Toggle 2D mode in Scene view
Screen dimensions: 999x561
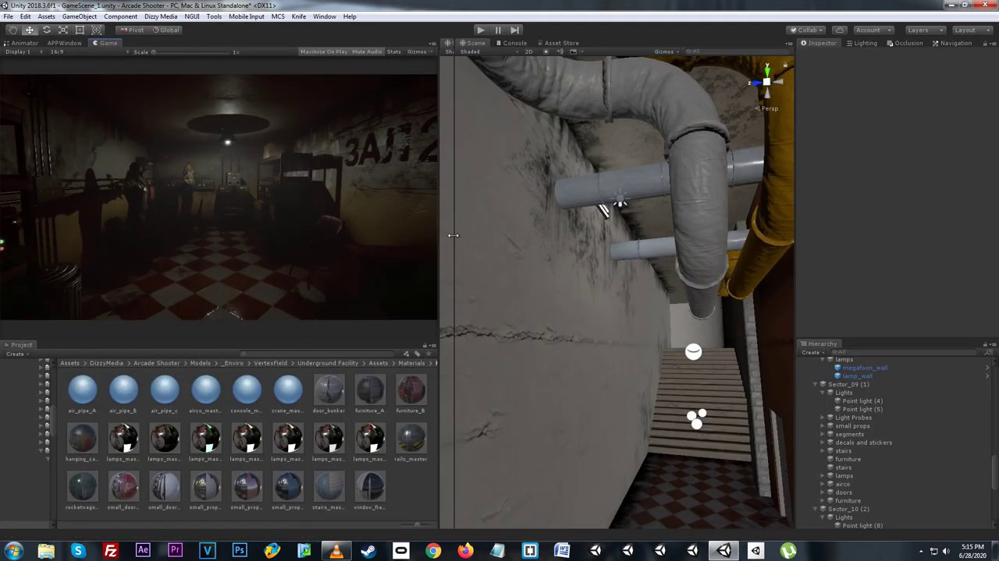[x=528, y=51]
